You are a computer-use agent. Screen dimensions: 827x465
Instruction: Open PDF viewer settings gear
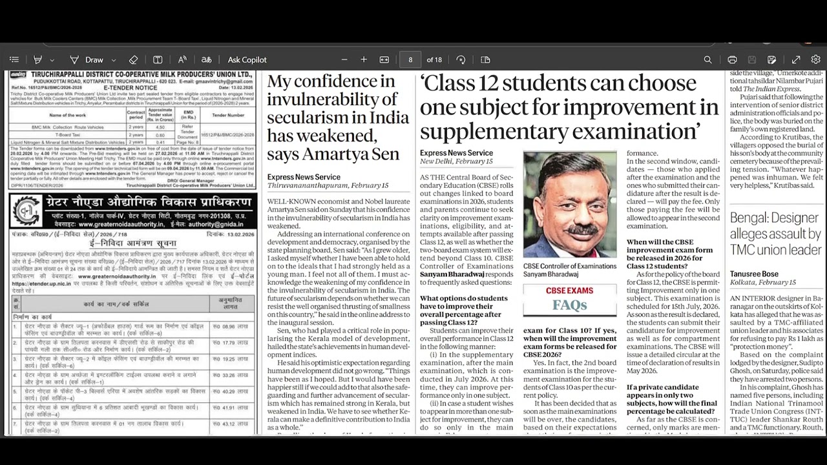pos(815,59)
